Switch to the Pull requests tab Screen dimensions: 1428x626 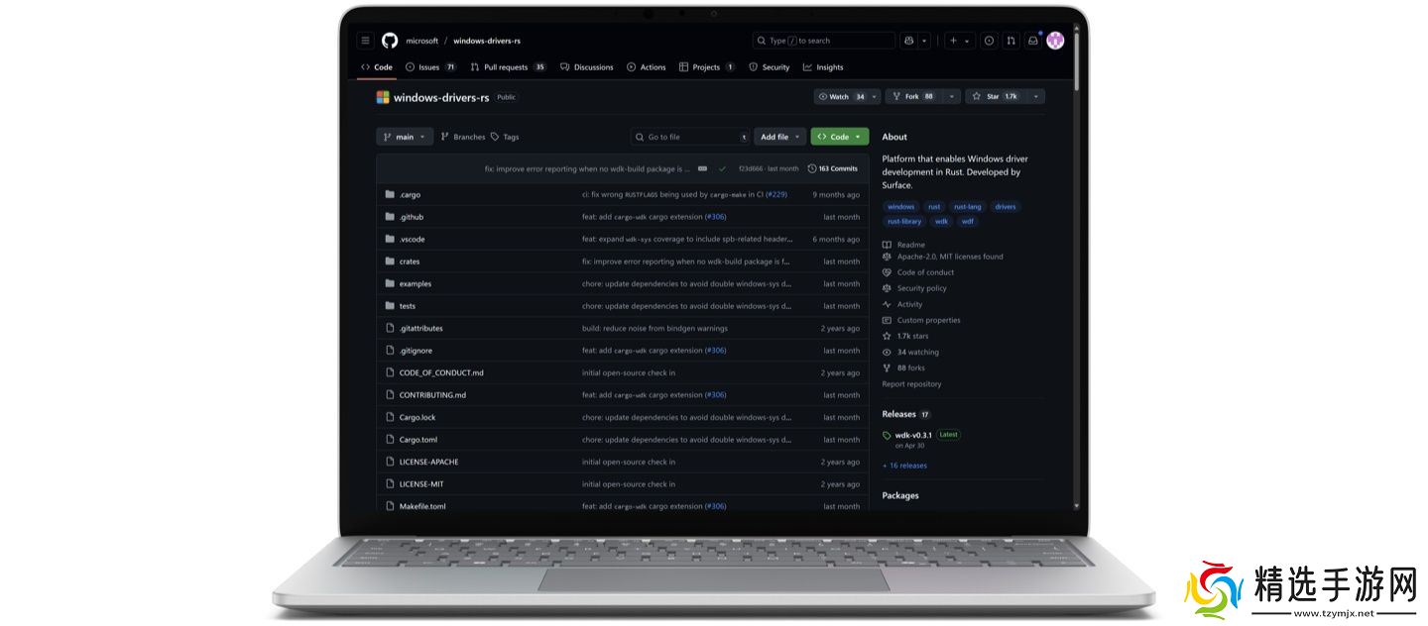(506, 67)
